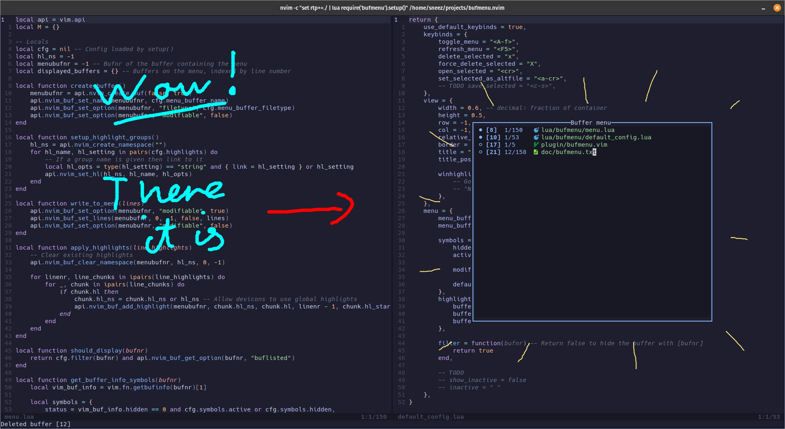Click the 'Deleted buffer [12]' message
Viewport: 785px width, 429px height.
[x=36, y=424]
